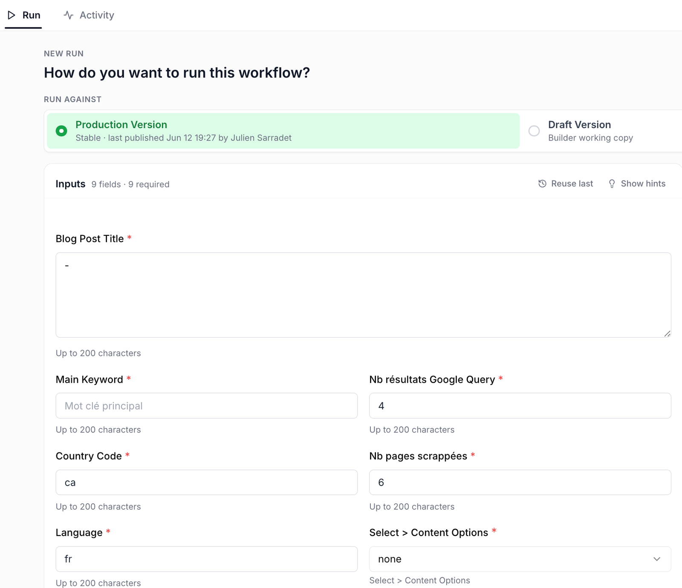Switch to the Run tab
Image resolution: width=682 pixels, height=588 pixels.
pyautogui.click(x=23, y=15)
